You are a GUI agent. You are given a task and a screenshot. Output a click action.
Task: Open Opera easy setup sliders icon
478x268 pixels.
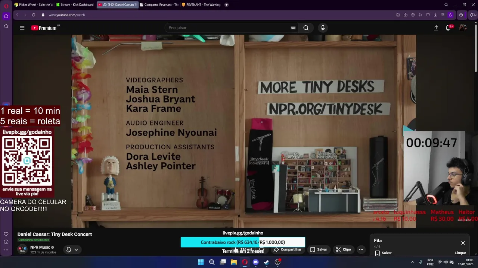click(443, 15)
